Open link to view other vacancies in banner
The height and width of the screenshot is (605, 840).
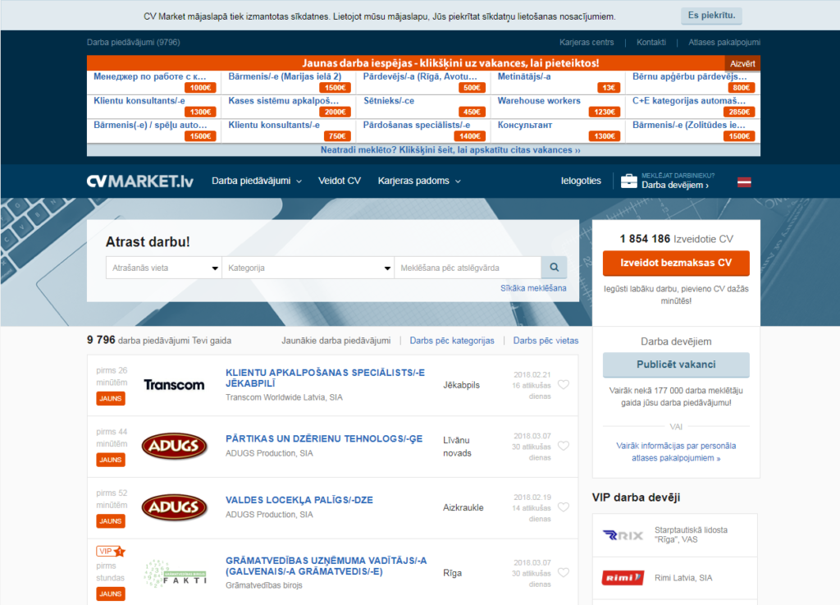(450, 150)
